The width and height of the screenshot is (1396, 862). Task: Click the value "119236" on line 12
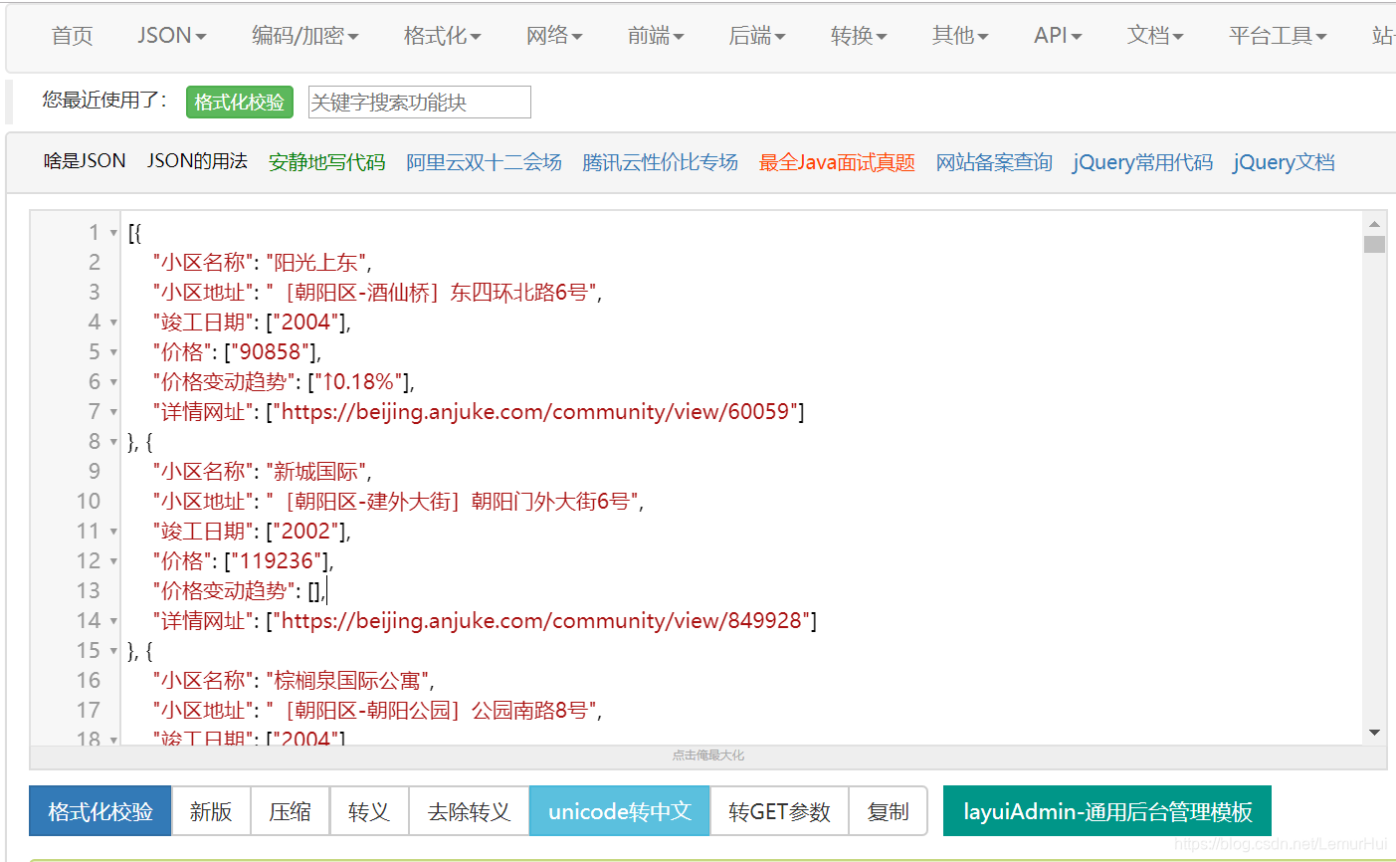pyautogui.click(x=275, y=561)
